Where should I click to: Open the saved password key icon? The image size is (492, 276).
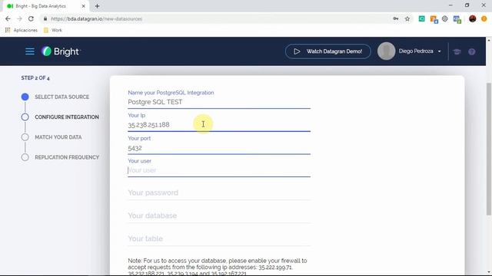point(396,18)
